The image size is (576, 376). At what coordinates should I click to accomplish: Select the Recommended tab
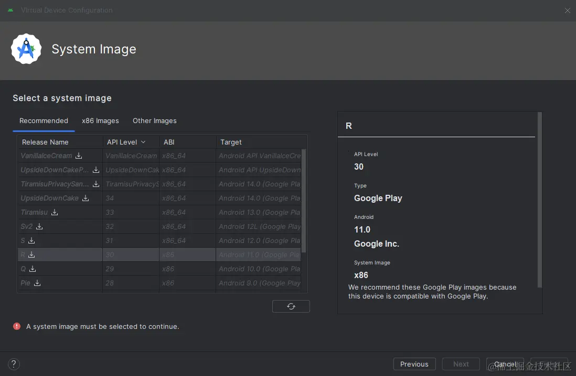click(x=44, y=120)
